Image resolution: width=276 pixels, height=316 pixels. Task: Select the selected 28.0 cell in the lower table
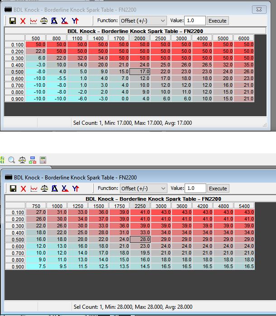pyautogui.click(x=139, y=239)
